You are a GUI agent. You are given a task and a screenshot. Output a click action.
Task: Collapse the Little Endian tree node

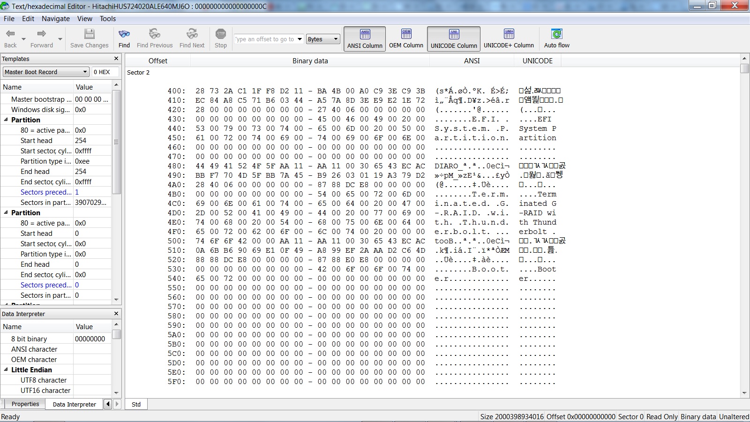(x=6, y=369)
